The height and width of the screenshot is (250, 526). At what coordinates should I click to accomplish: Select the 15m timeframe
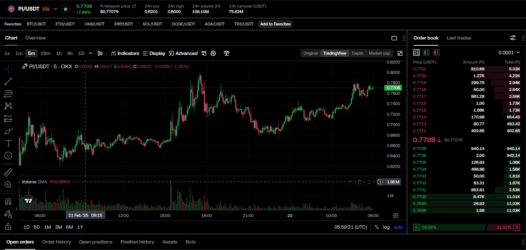[x=45, y=53]
